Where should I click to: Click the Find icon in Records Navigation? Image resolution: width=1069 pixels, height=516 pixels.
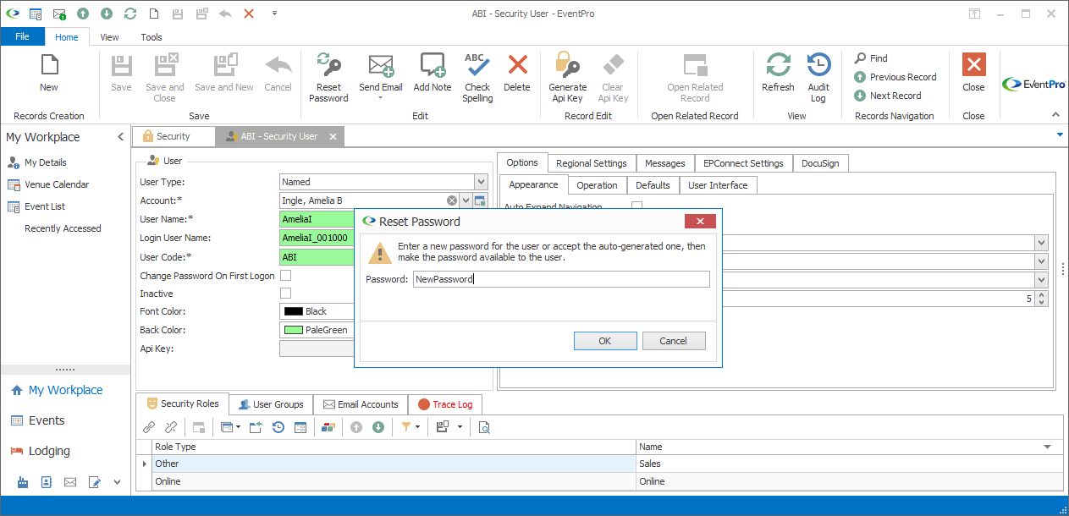[x=860, y=58]
